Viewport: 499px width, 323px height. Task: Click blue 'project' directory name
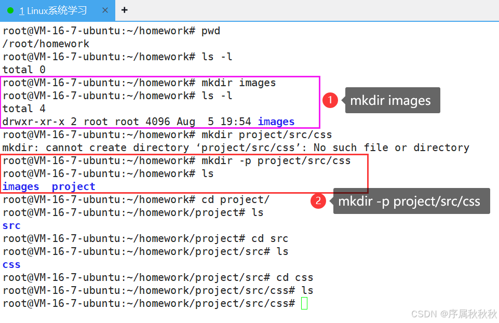pos(74,186)
